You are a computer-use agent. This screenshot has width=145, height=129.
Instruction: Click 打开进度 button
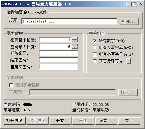(14, 121)
